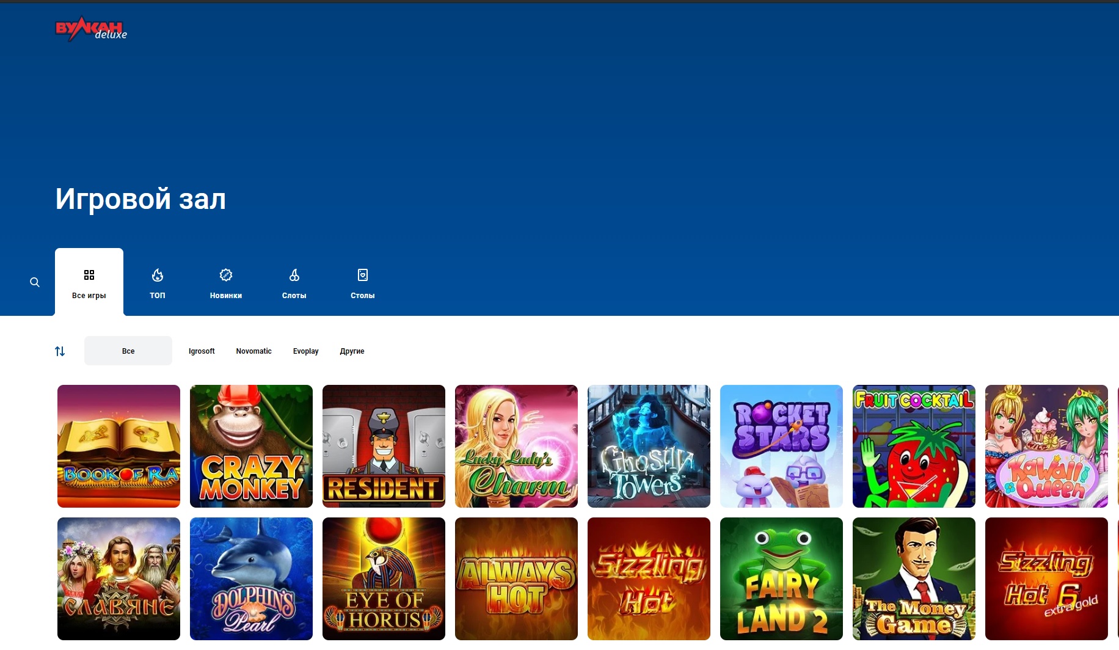Viewport: 1119px width, 650px height.
Task: Select the Другие provider filter
Action: (352, 351)
